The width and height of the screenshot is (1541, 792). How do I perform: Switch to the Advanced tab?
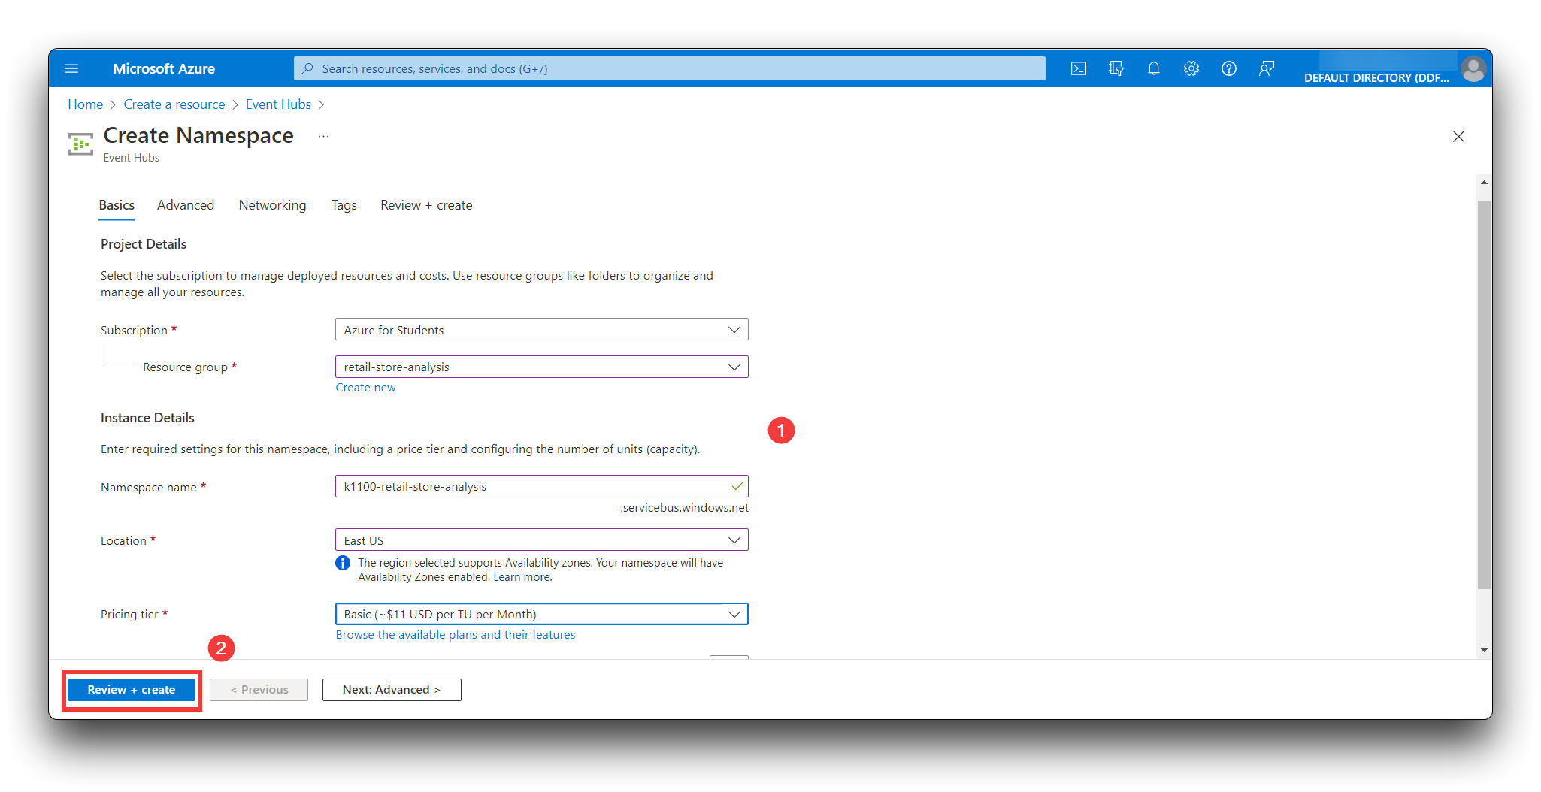point(186,205)
